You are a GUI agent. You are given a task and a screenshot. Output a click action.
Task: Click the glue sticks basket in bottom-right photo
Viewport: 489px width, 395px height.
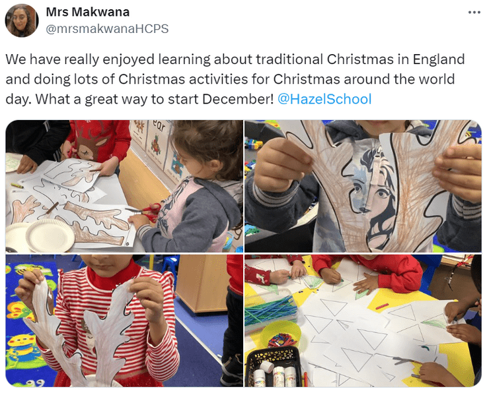pos(274,367)
